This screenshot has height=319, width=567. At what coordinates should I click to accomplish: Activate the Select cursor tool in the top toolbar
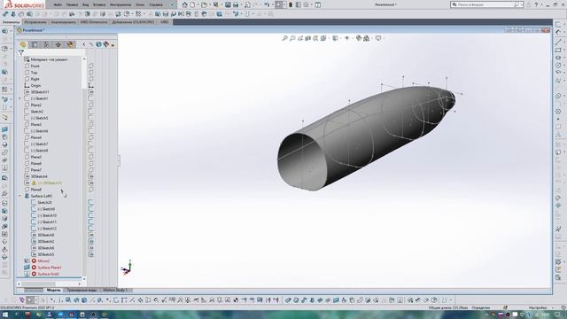(278, 4)
